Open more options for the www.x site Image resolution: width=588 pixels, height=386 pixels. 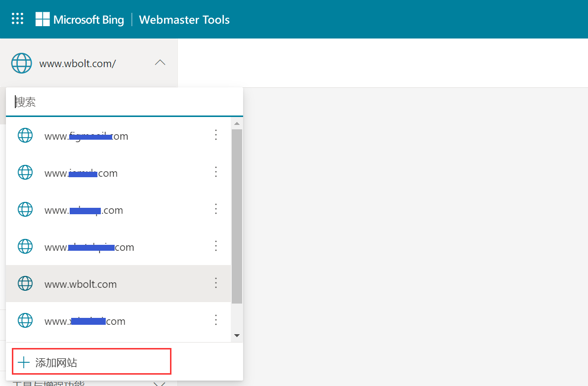click(215, 320)
